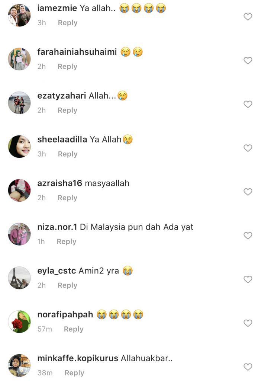This screenshot has width=268, height=381.
Task: View azraisha16's profile picture
Action: 19,190
